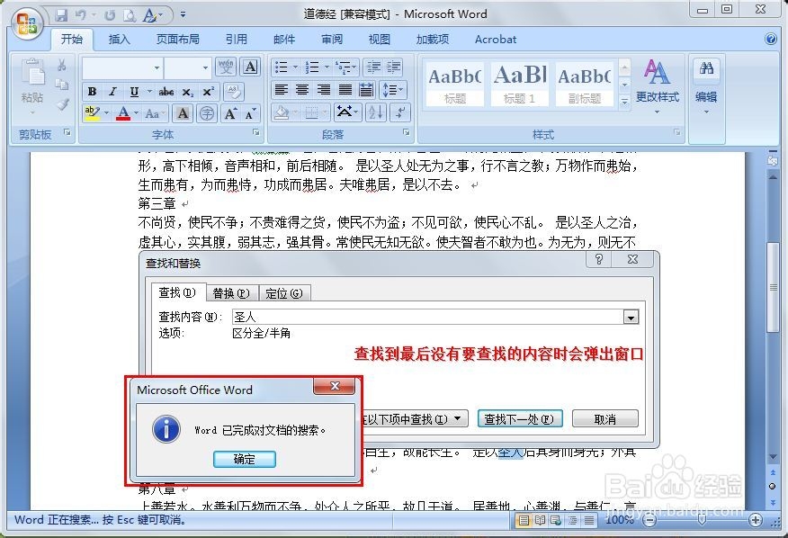Viewport: 788px width, 538px height.
Task: Click the Clear Formatting icon
Action: 233,92
